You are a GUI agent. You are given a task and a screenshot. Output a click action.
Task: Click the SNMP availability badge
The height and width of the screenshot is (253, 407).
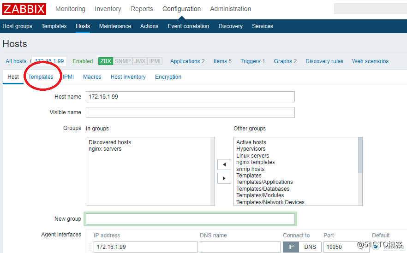(123, 61)
